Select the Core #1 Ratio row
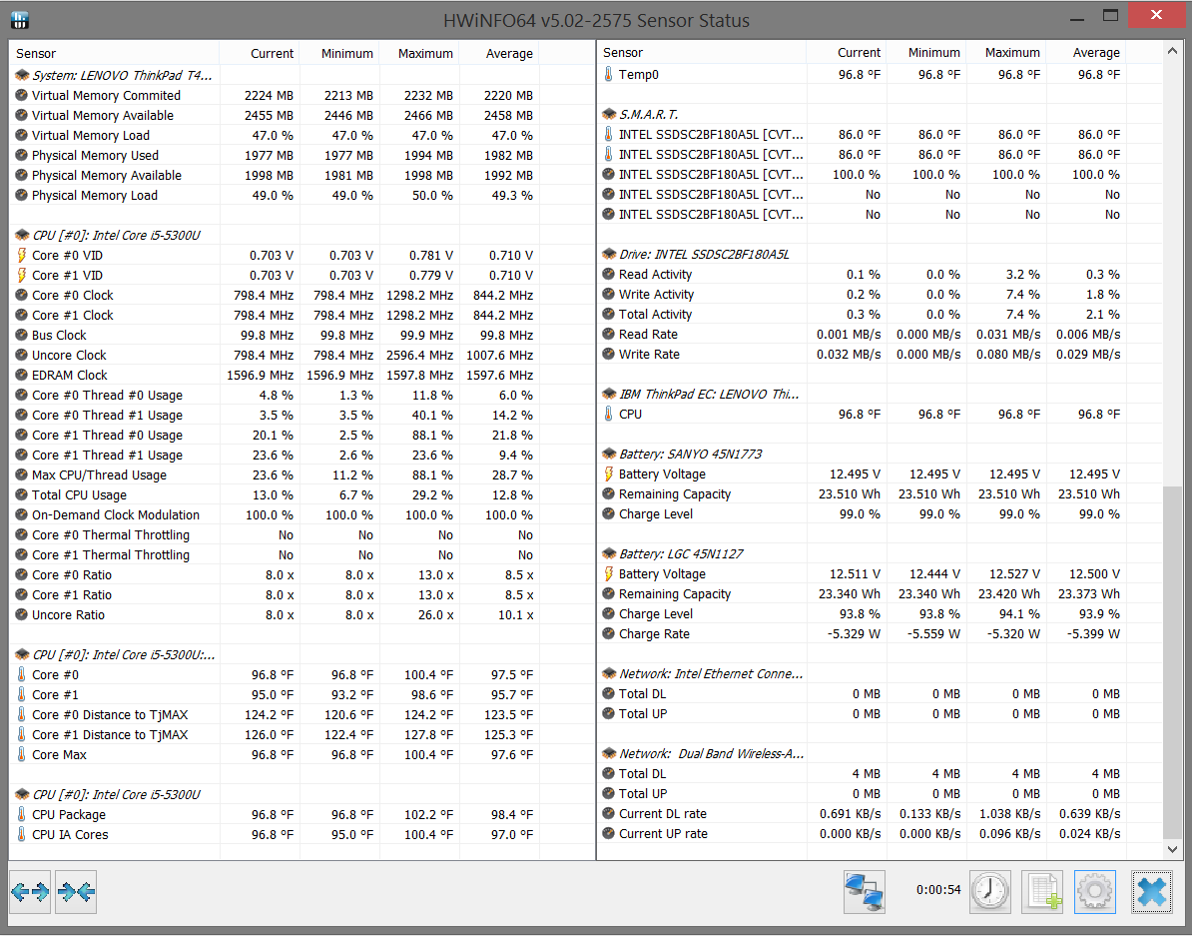Viewport: 1192px width, 936px height. 301,595
